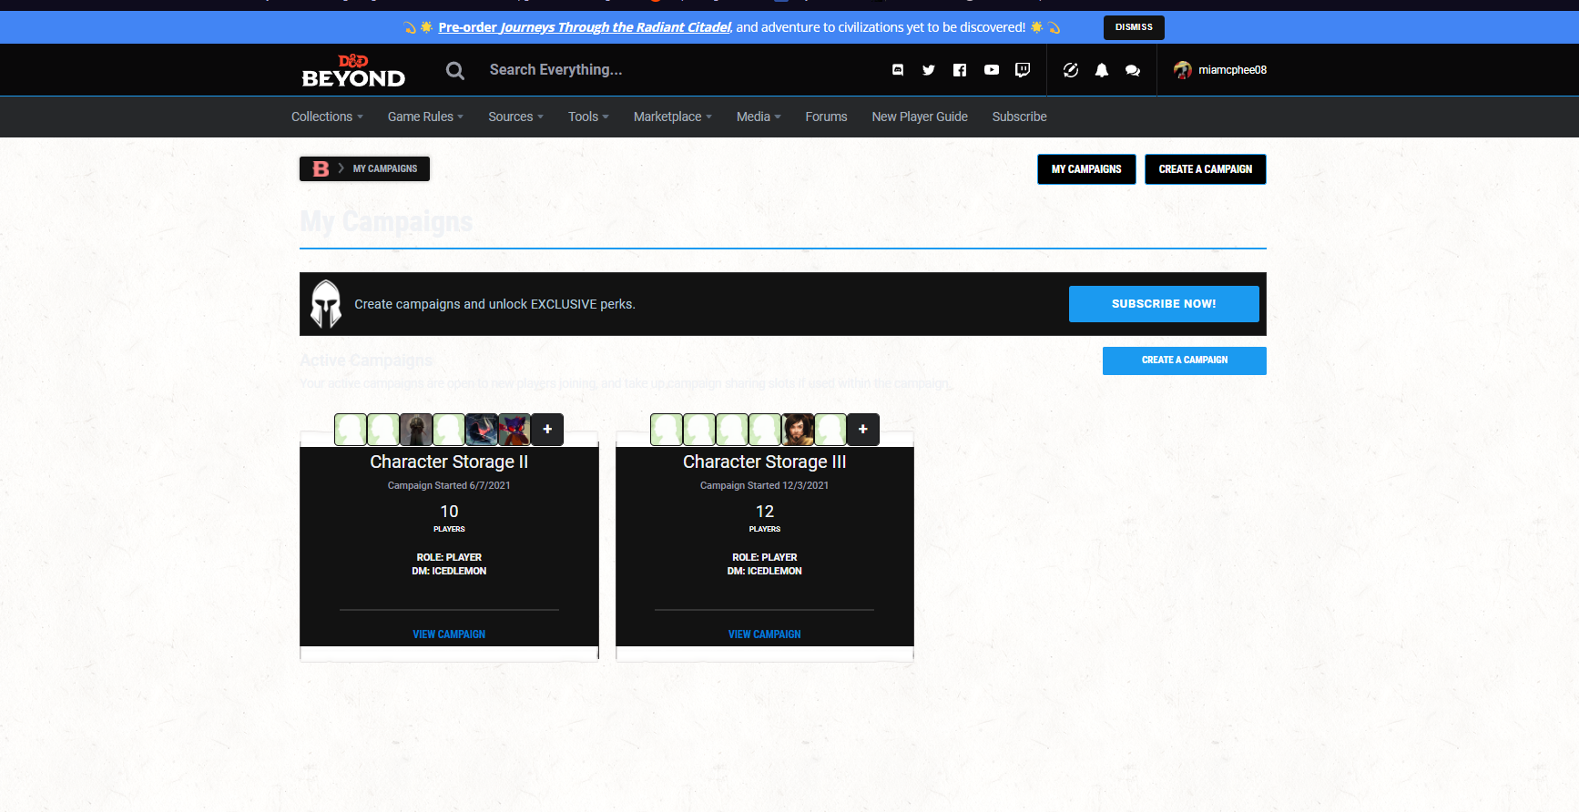The image size is (1579, 812).
Task: Click the plus icon on Character Storage II
Action: tap(547, 430)
